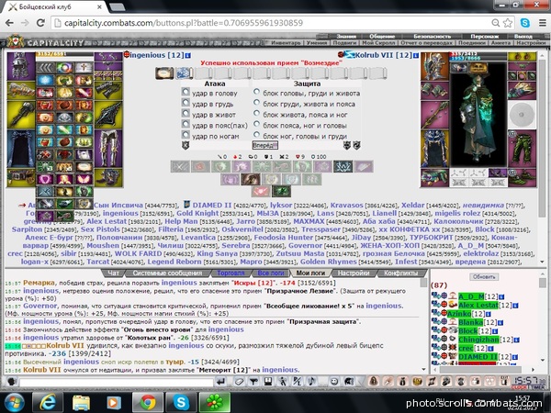The image size is (551, 413).
Task: Select attack 'удар по ногам'
Action: tap(186, 135)
